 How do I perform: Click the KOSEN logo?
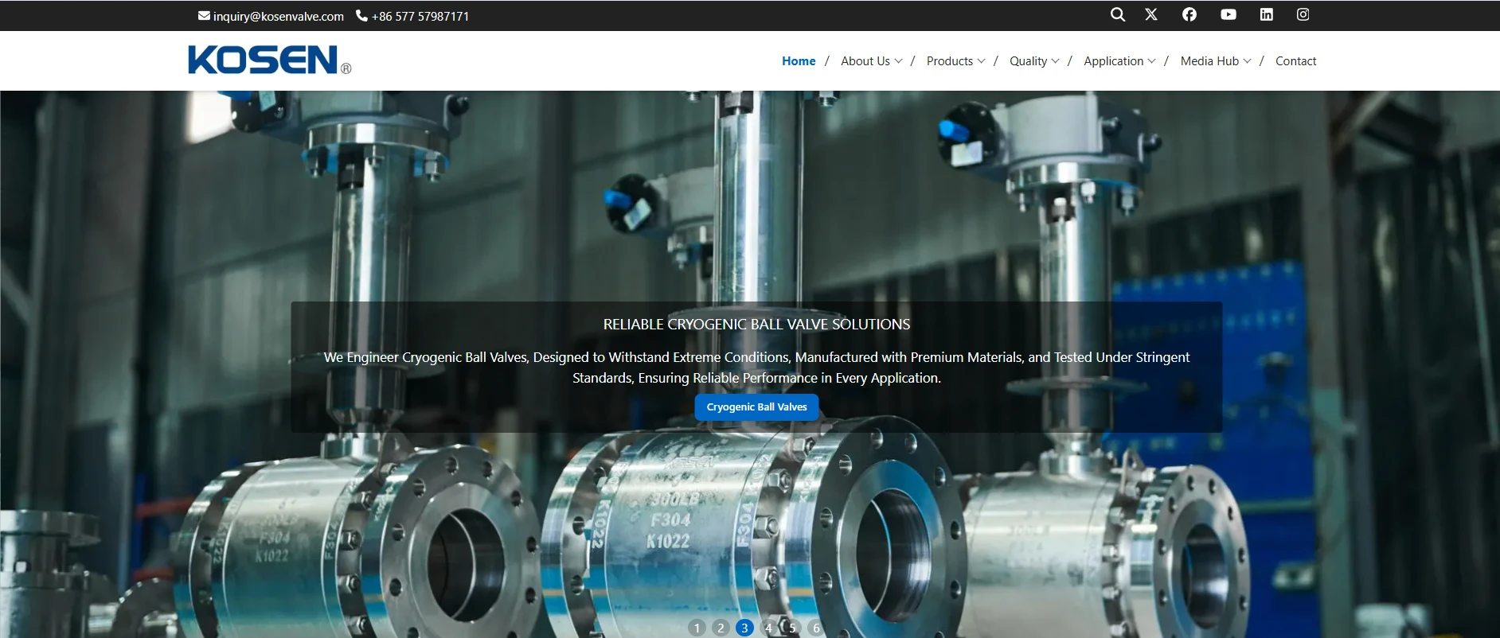[x=269, y=60]
